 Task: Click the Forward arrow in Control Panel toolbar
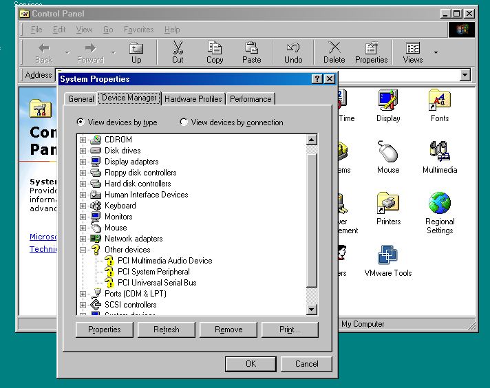pos(90,48)
